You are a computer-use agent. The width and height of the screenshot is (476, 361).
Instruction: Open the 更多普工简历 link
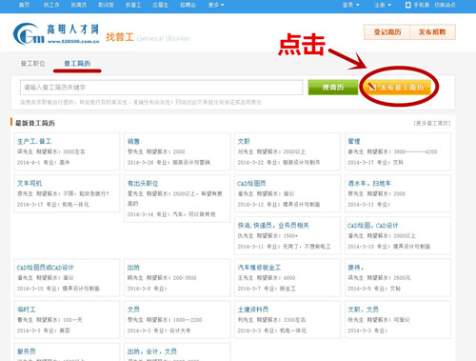point(432,123)
